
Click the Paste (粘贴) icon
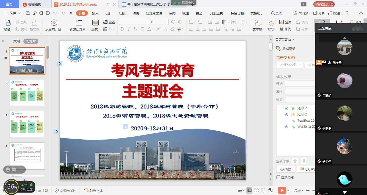(8, 23)
